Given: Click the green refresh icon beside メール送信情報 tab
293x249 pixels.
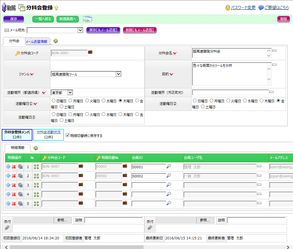Looking at the screenshot, I should 56,41.
